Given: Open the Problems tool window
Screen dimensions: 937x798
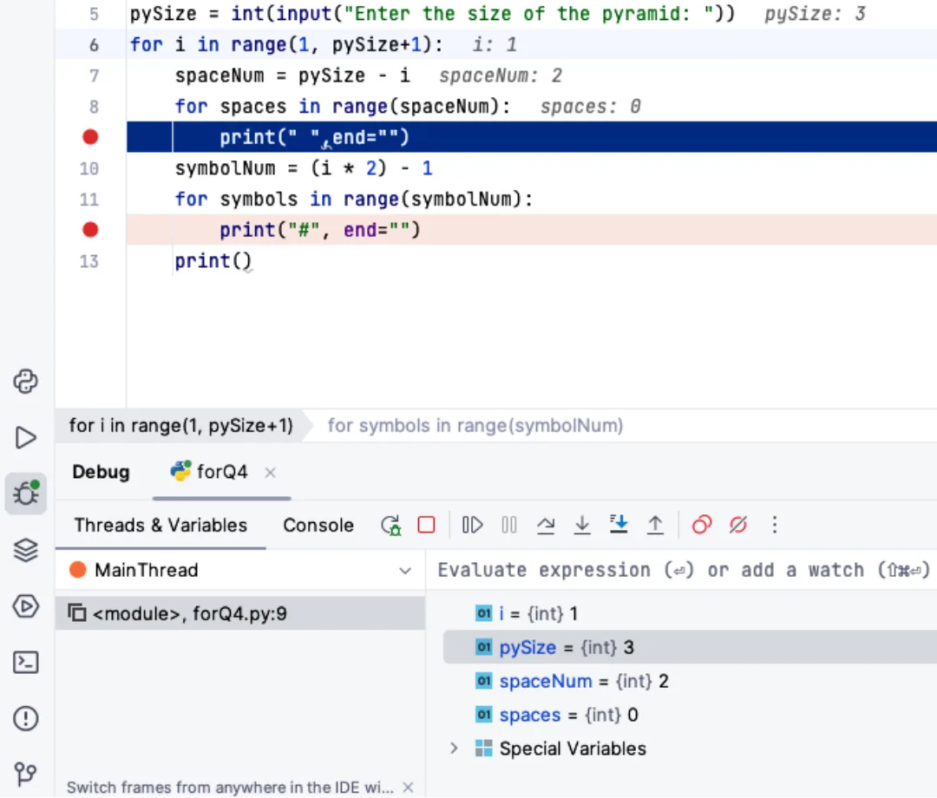Looking at the screenshot, I should 26,718.
